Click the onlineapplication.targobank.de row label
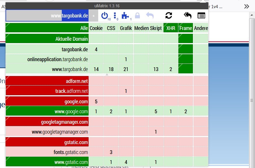Screen dimensions: 255x168 [47, 59]
